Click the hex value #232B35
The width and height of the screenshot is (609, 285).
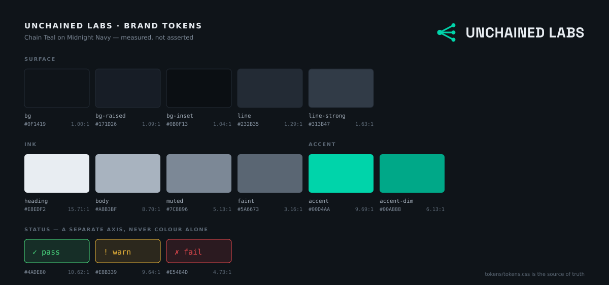[248, 124]
